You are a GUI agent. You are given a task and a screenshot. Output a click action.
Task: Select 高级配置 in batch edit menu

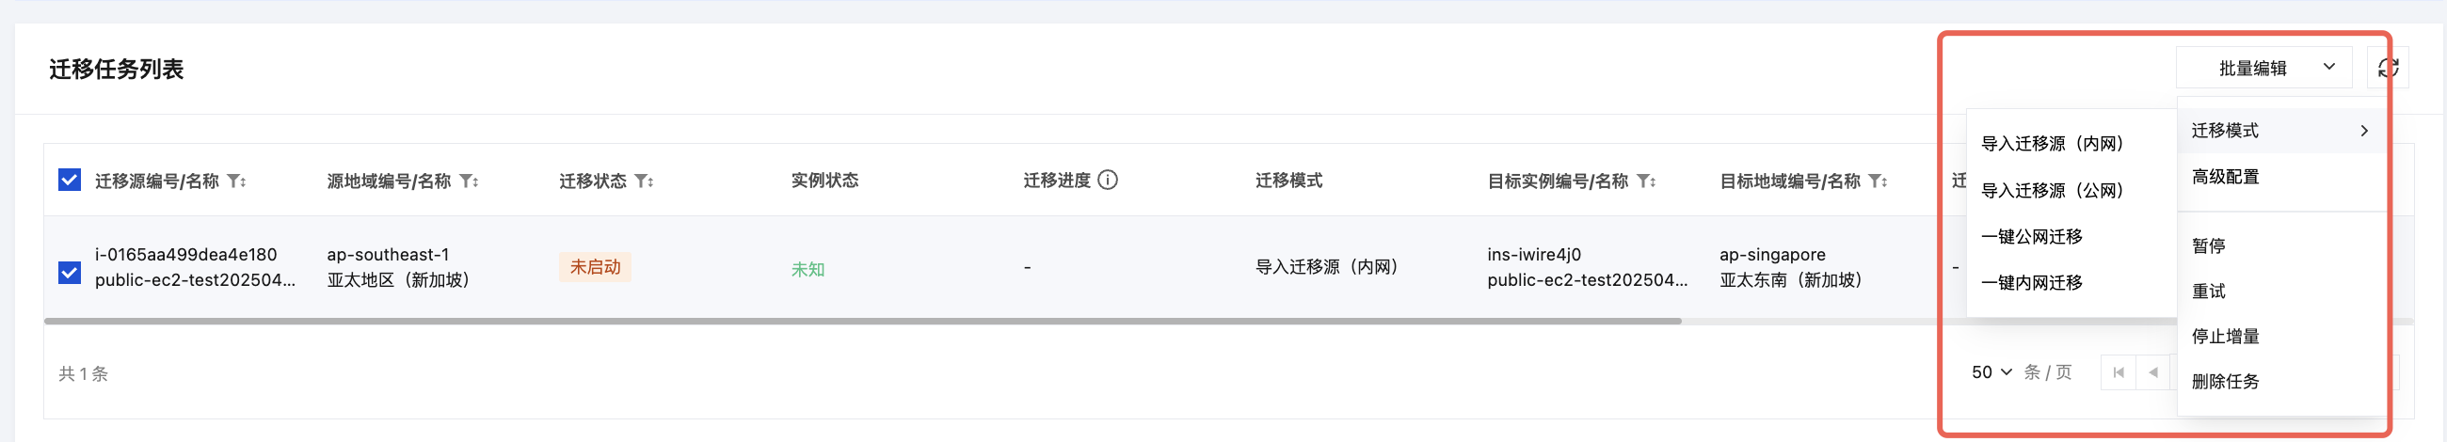[x=2226, y=178]
